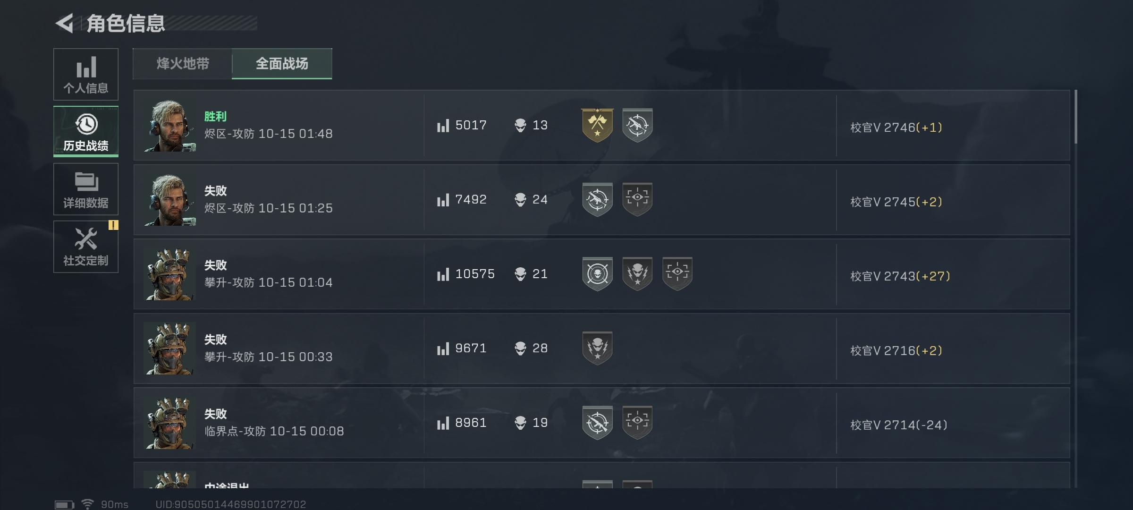
Task: Click the target medal in the 10575 score row
Action: tap(597, 274)
